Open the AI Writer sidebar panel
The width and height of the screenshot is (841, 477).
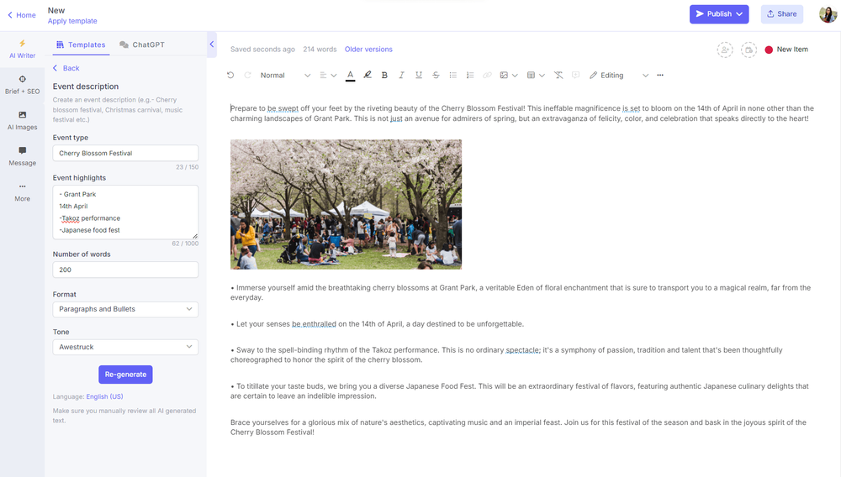pyautogui.click(x=22, y=49)
